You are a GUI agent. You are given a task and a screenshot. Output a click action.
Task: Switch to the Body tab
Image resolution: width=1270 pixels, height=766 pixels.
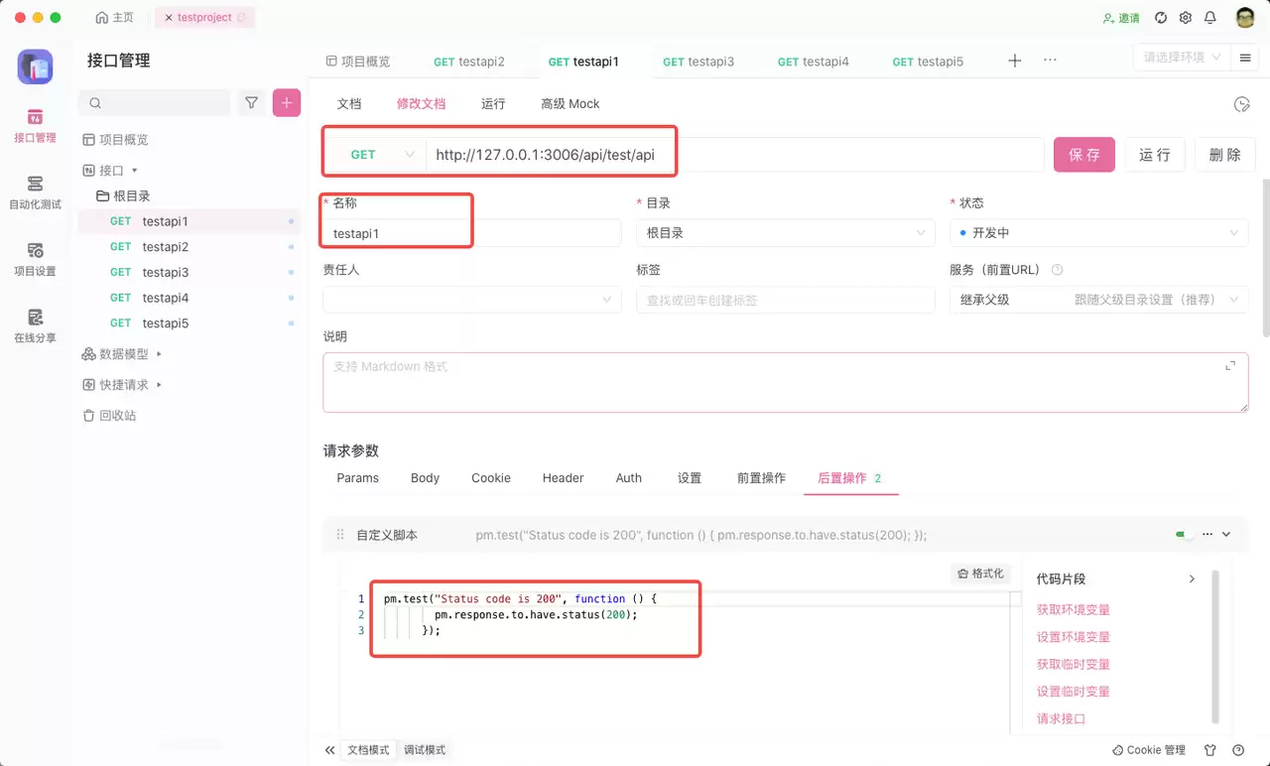click(x=425, y=478)
